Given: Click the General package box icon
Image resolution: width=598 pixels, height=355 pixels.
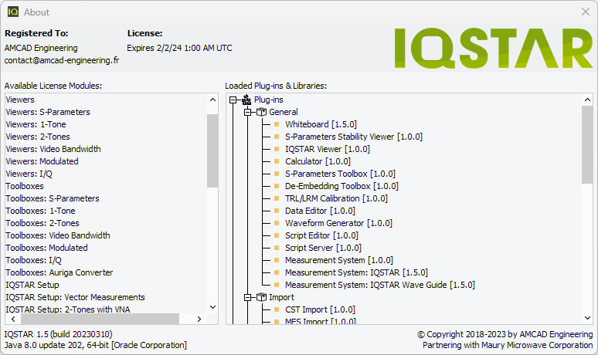Looking at the screenshot, I should click(x=261, y=112).
